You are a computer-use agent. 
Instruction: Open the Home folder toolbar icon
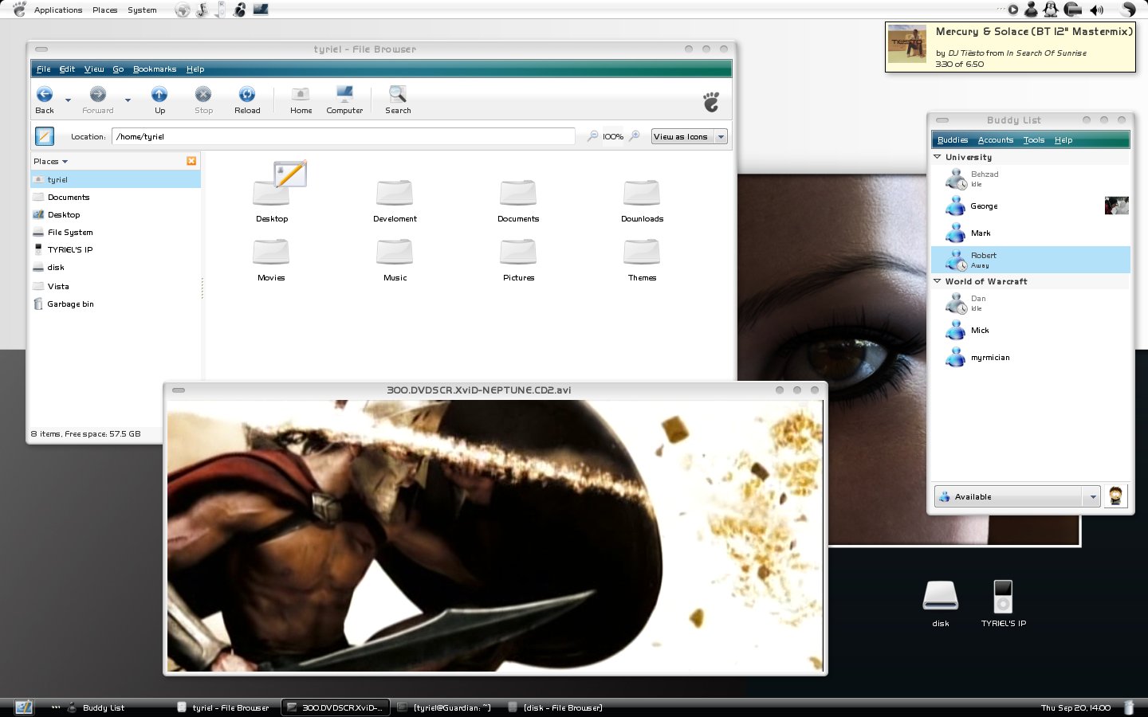coord(301,95)
